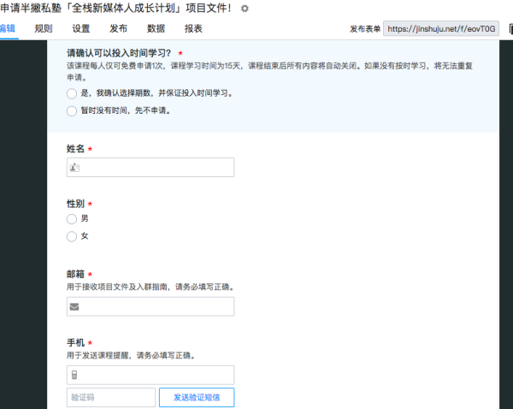Click the phone icon in the 手机 field

74,375
